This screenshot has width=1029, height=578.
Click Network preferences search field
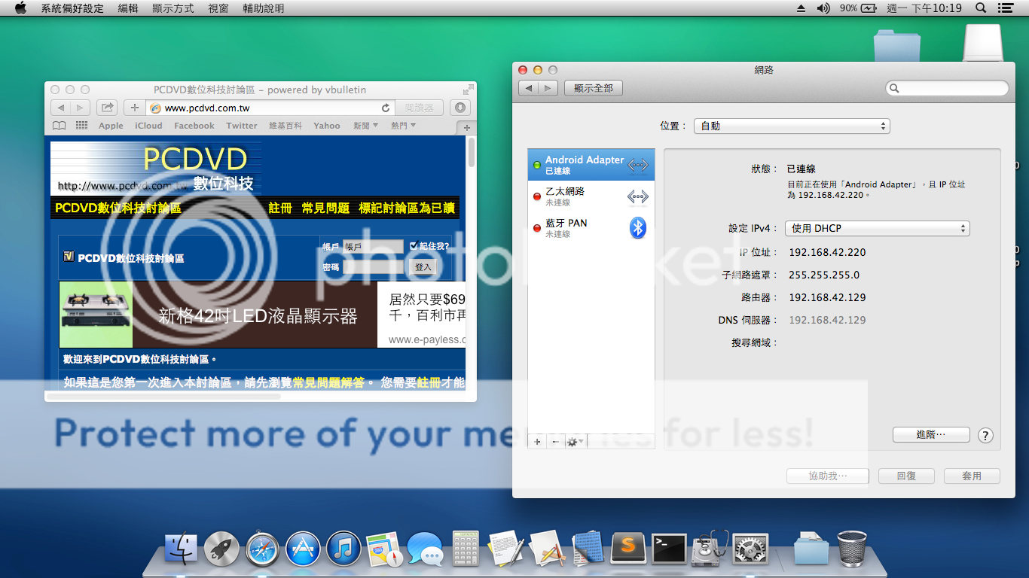click(x=947, y=88)
